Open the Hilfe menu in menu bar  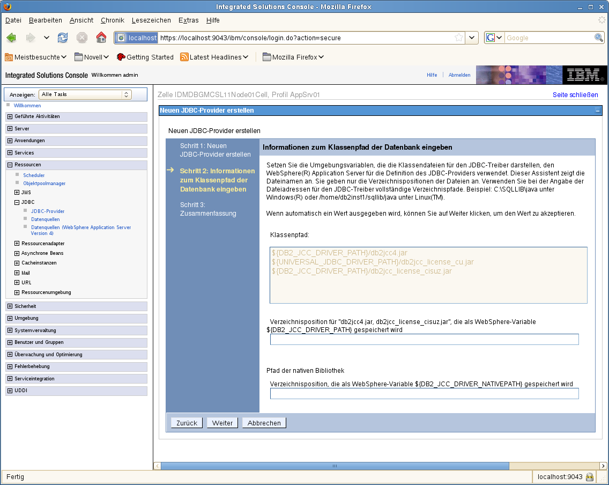tap(213, 20)
